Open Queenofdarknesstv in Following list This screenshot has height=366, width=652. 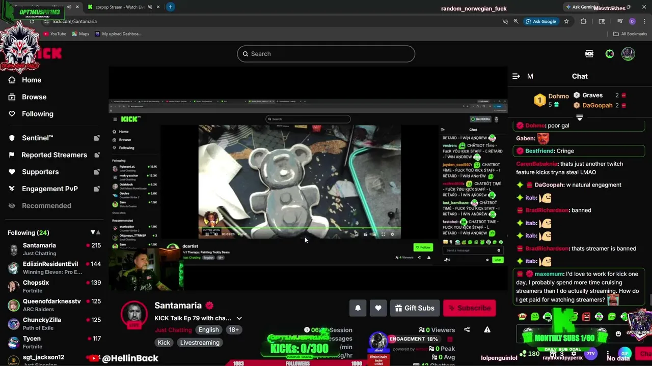(54, 305)
